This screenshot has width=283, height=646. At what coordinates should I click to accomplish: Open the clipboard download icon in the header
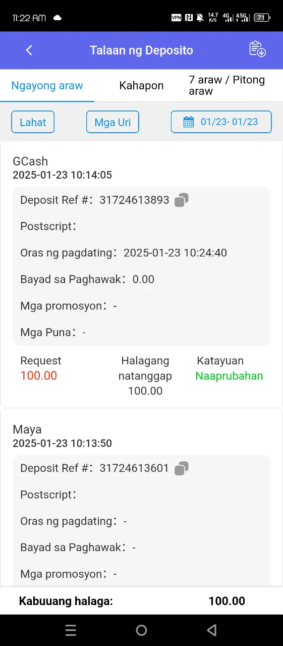point(257,49)
